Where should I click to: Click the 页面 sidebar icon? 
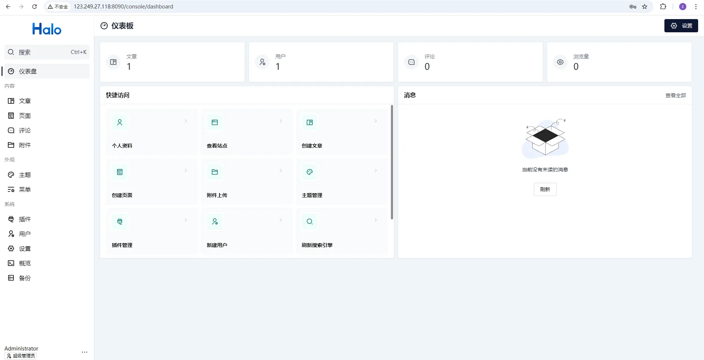tap(11, 116)
